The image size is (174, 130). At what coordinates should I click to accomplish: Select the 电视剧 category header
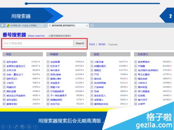(66, 54)
